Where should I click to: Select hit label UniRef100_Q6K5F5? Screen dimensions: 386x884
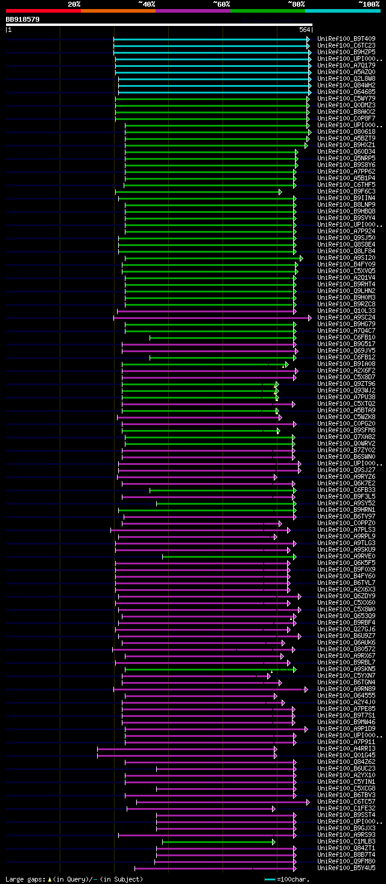(346, 563)
